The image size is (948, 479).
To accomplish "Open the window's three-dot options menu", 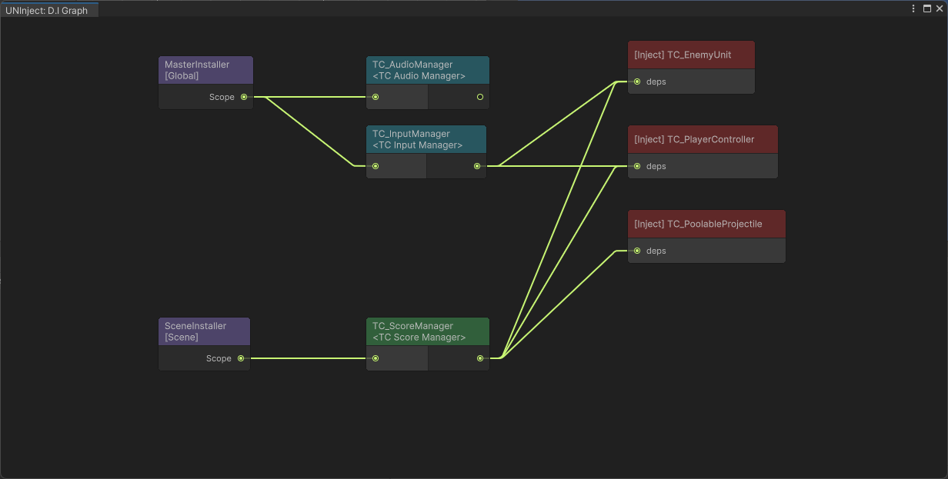I will [x=914, y=8].
